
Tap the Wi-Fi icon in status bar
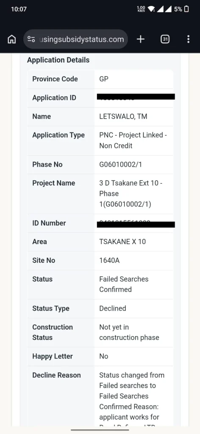tap(151, 9)
